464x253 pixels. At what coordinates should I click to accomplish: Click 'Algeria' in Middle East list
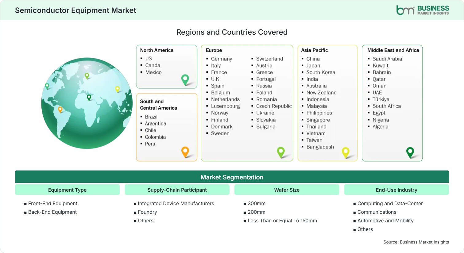(381, 127)
